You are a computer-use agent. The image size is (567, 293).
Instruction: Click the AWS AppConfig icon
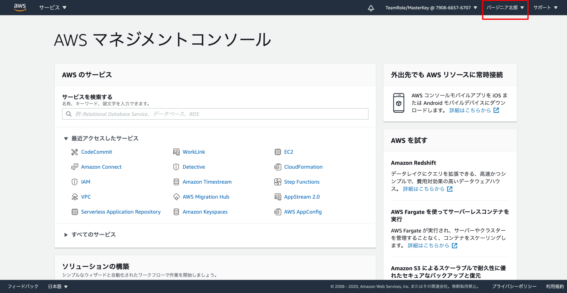pyautogui.click(x=278, y=212)
